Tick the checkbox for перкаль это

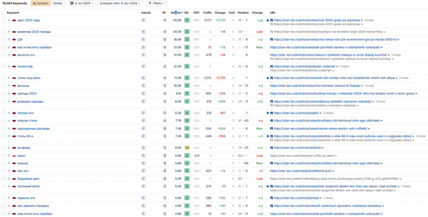[3, 198]
